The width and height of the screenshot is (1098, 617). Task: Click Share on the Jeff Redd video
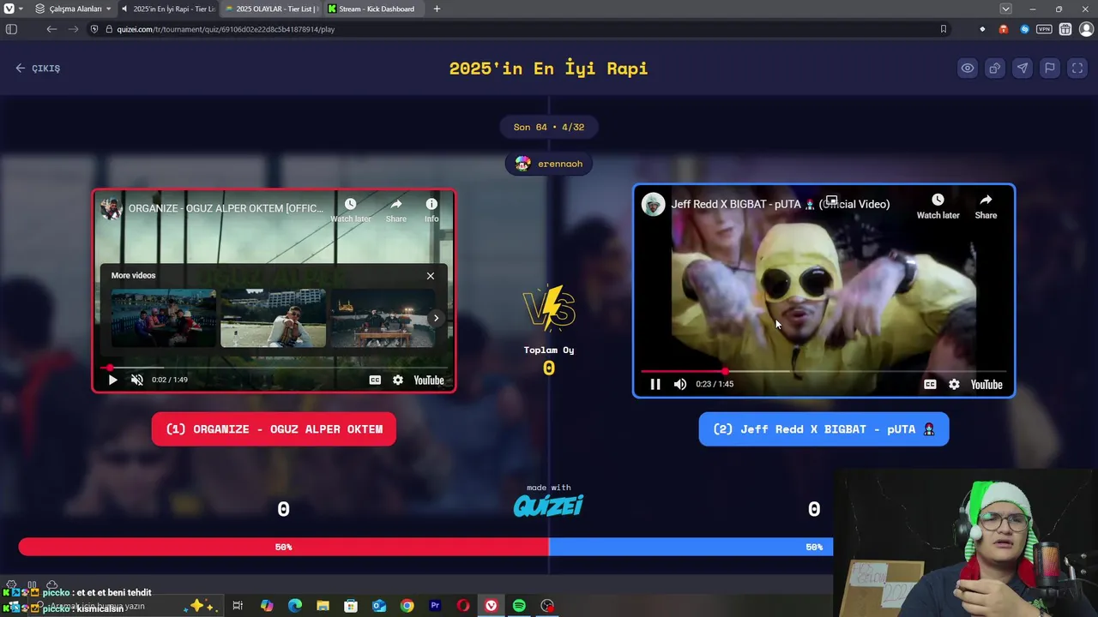point(986,207)
